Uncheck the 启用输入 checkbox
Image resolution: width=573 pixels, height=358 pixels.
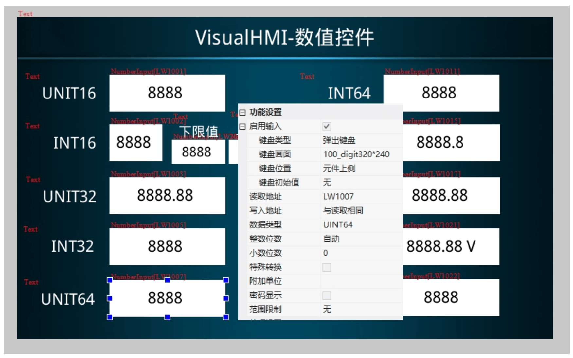coord(327,127)
